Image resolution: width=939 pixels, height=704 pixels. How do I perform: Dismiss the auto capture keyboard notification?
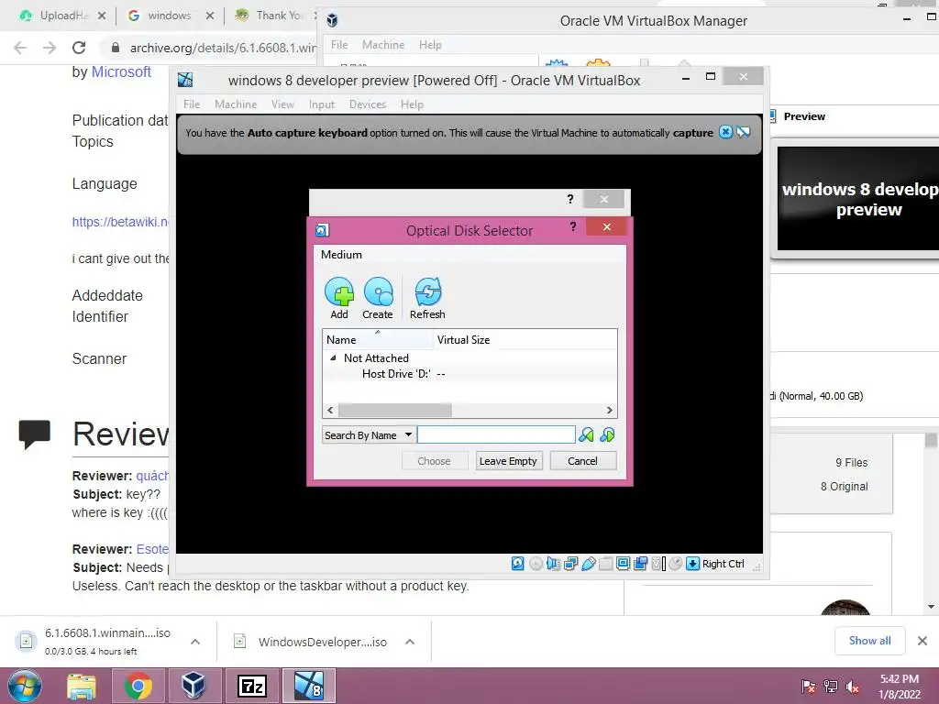[725, 132]
